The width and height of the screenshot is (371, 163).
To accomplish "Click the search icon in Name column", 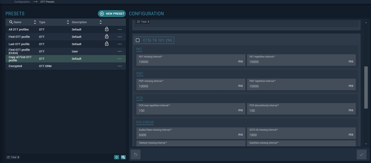I will [x=11, y=22].
